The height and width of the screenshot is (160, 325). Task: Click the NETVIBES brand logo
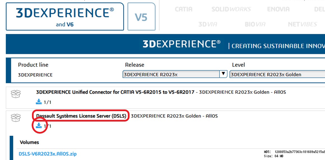point(302,24)
